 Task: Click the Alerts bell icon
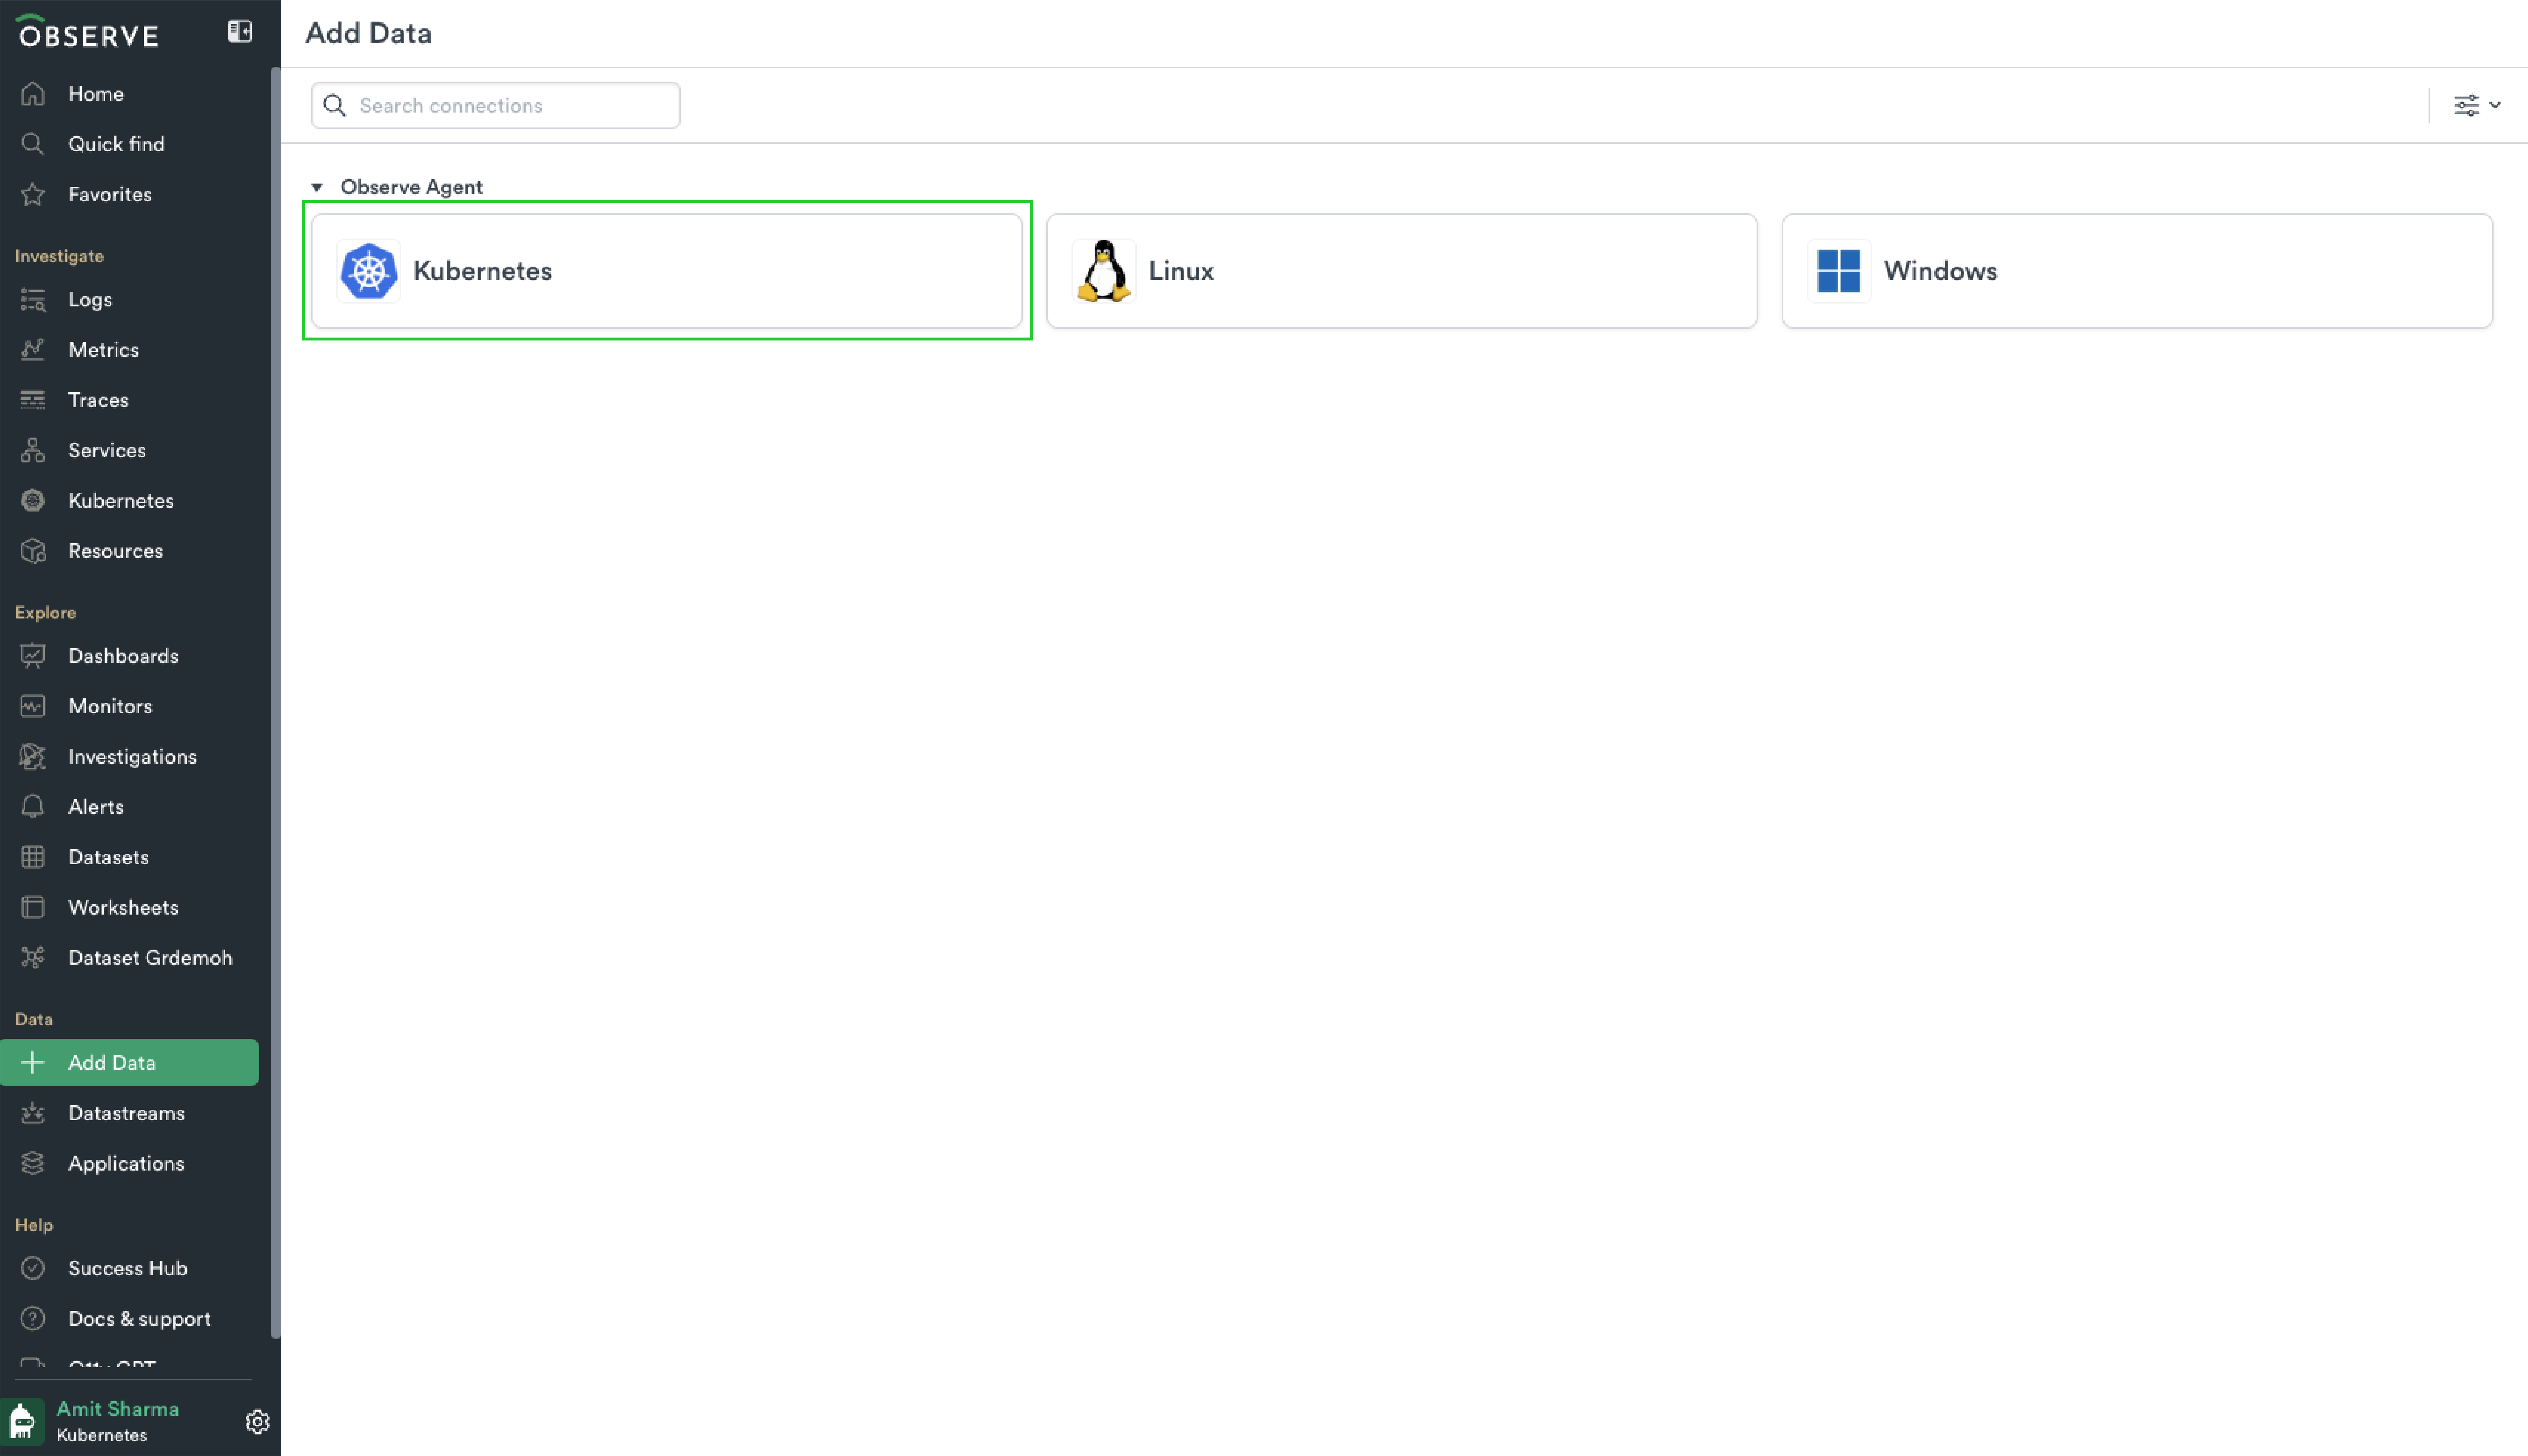click(33, 807)
